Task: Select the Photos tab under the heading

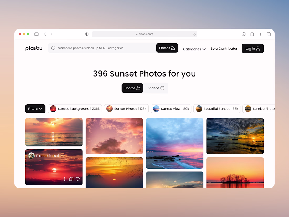Action: [x=132, y=88]
